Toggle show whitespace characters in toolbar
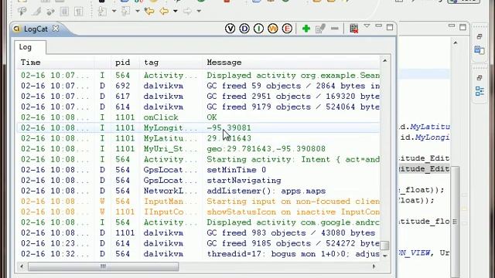Image resolution: width=495 pixels, height=278 pixels. [79, 12]
